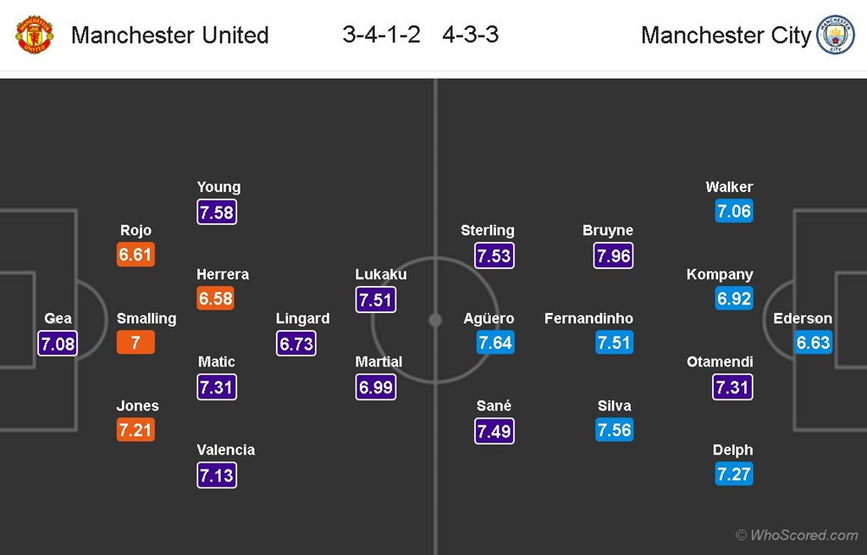Click the Manchester City crest icon
The height and width of the screenshot is (555, 867).
point(835,35)
